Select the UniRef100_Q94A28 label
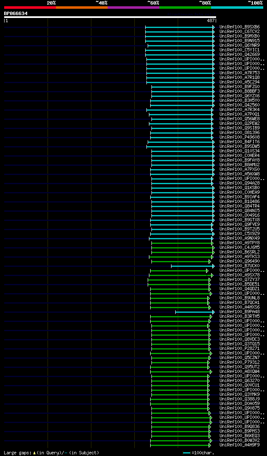 [240, 183]
